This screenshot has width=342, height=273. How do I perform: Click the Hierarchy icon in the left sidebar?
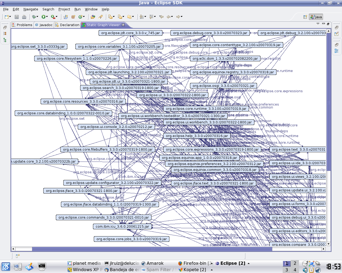5,40
